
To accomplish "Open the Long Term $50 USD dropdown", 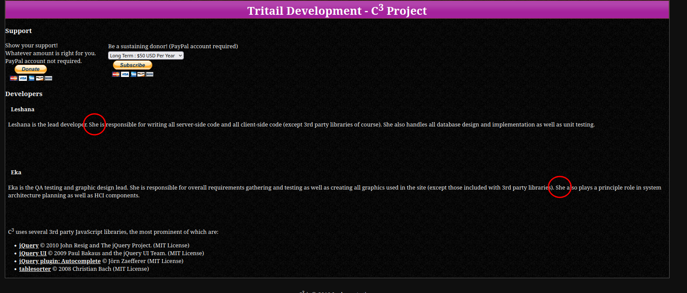I will 146,56.
